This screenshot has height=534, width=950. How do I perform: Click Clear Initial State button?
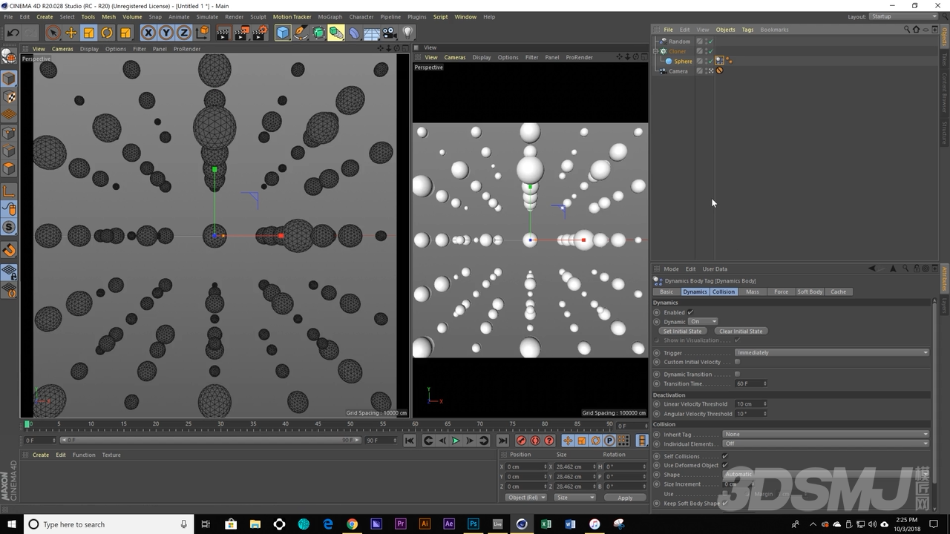coord(741,331)
